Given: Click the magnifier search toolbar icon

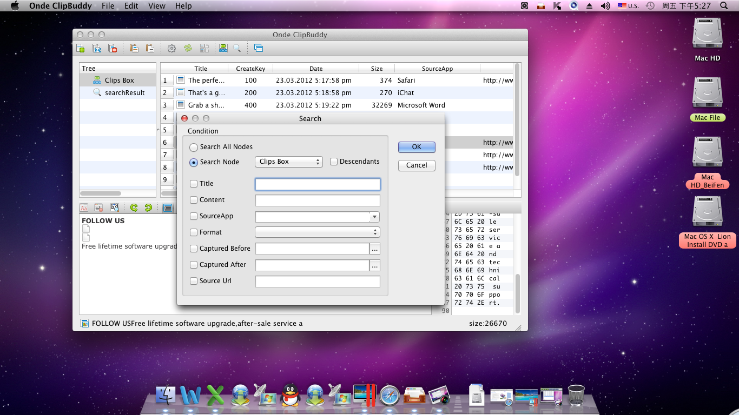Looking at the screenshot, I should (x=237, y=48).
